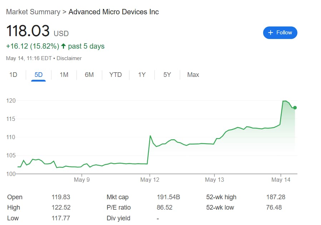Switch to the 5Y chart view
The image size is (321, 225).
point(167,75)
